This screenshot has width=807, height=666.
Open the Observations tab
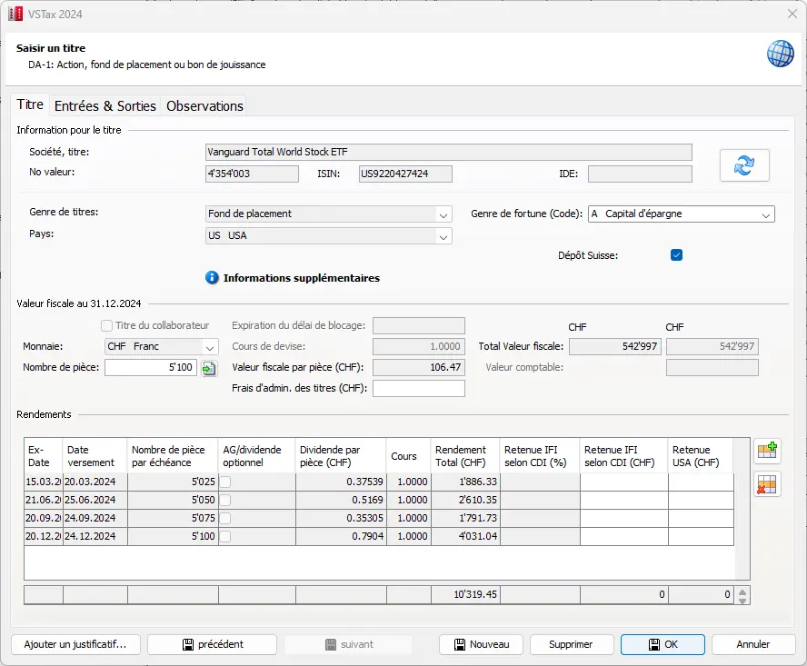tap(204, 105)
